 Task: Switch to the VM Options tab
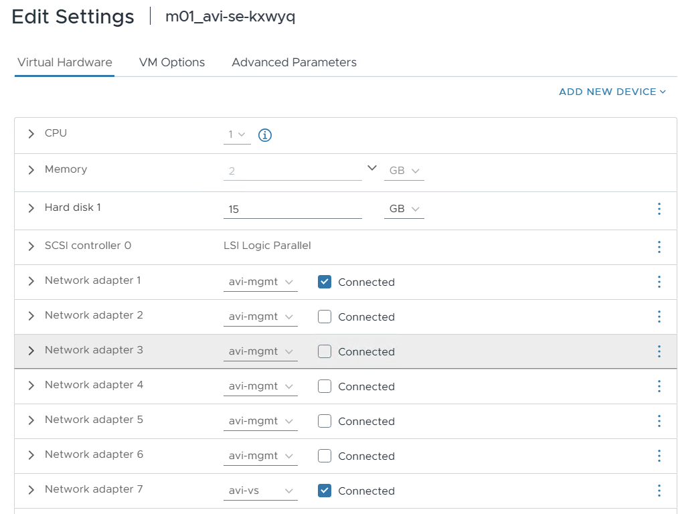coord(172,62)
